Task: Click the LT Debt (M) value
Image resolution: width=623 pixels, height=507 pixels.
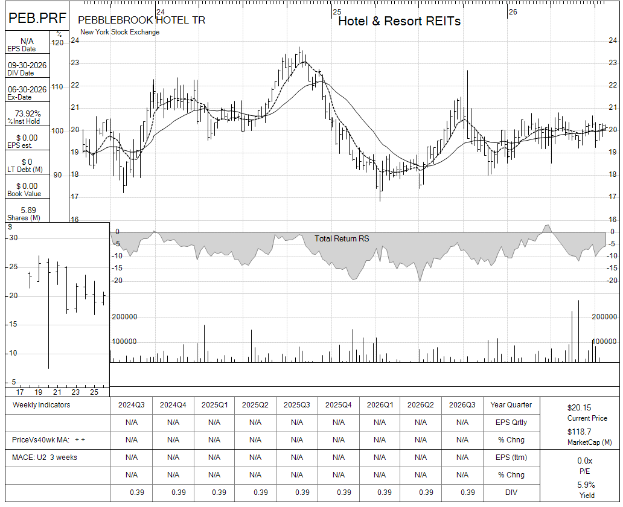Action: (27, 162)
